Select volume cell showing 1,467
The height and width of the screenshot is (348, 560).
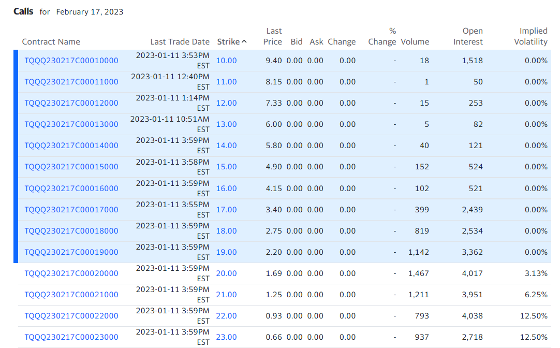419,273
